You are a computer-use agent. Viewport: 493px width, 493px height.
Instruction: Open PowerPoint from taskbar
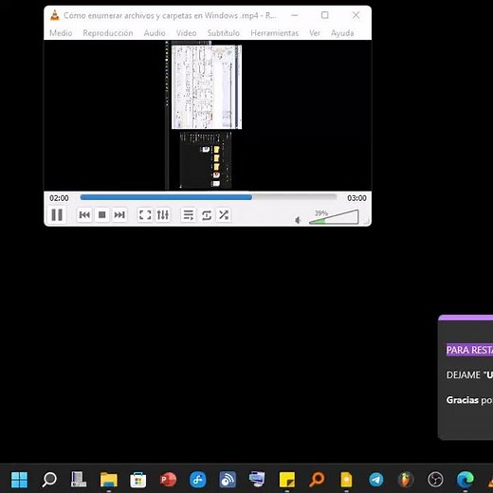[168, 480]
